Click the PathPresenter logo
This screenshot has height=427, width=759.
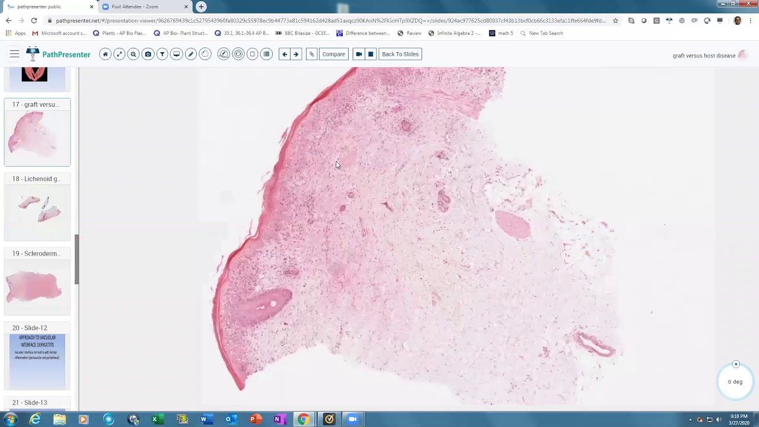pyautogui.click(x=58, y=55)
